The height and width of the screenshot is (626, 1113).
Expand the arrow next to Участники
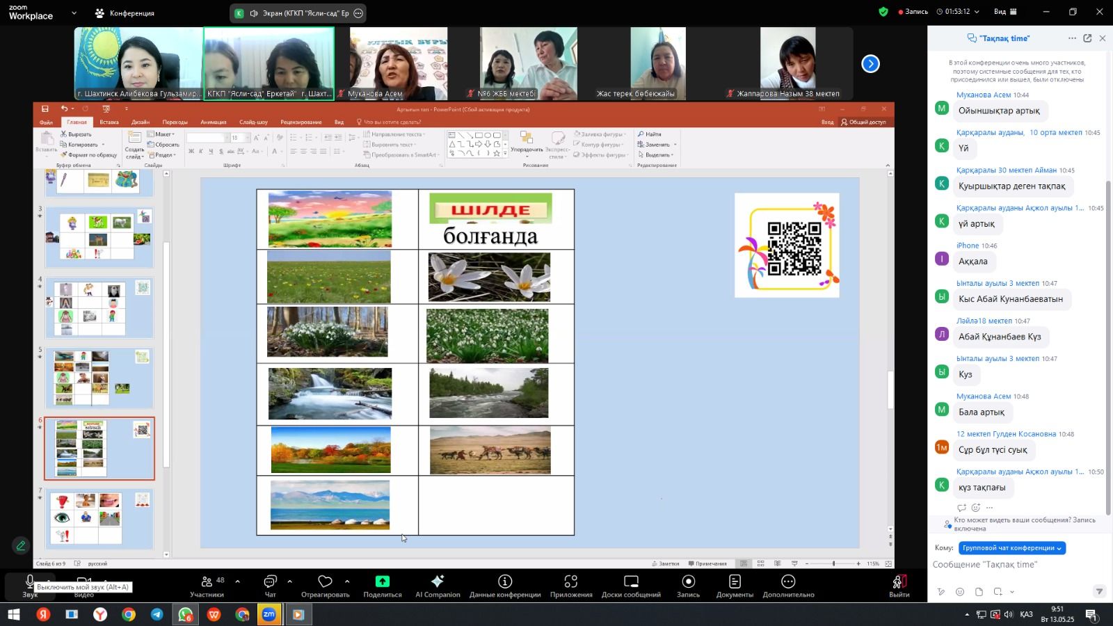[237, 581]
